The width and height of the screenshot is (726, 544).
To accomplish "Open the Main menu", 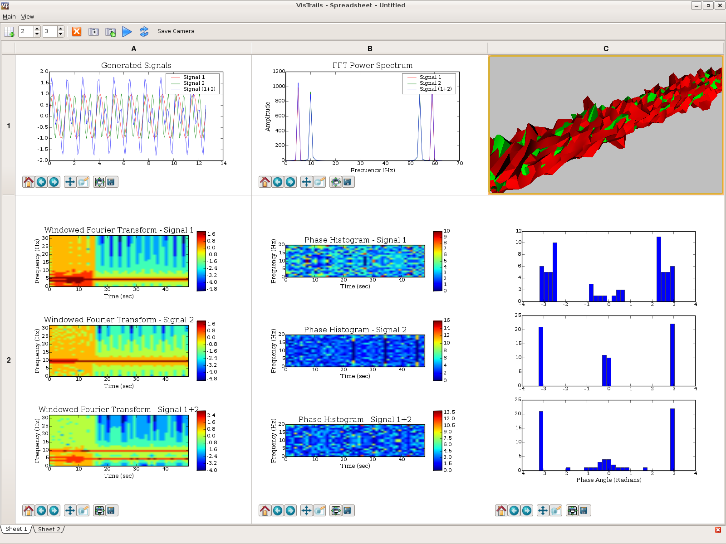I will click(9, 17).
